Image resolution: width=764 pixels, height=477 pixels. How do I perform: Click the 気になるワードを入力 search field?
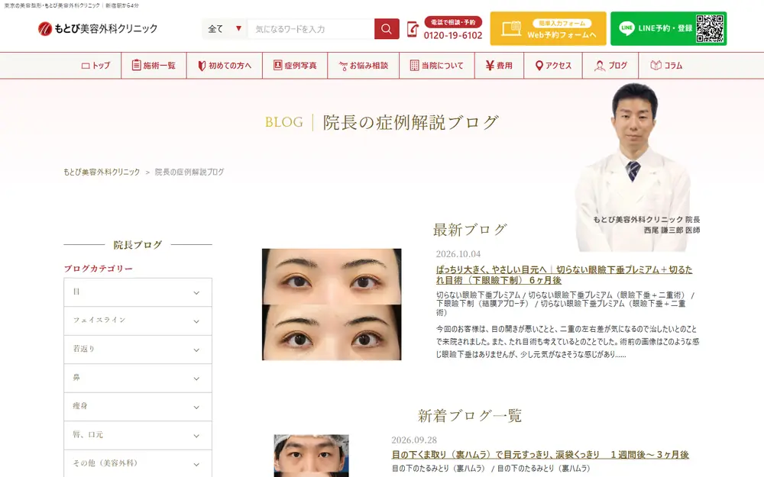coord(311,29)
